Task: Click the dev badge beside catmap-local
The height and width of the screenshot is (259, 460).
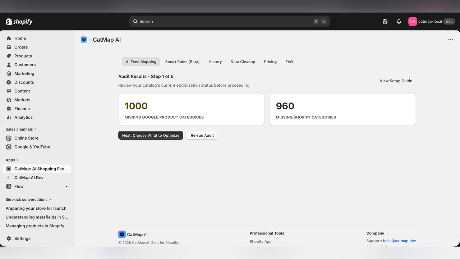Action: click(x=449, y=22)
